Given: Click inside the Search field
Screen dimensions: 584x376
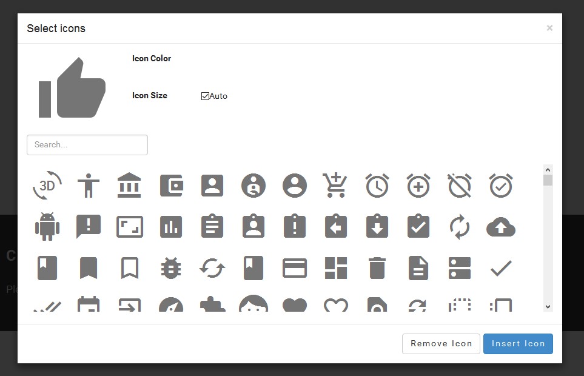Looking at the screenshot, I should click(x=87, y=145).
